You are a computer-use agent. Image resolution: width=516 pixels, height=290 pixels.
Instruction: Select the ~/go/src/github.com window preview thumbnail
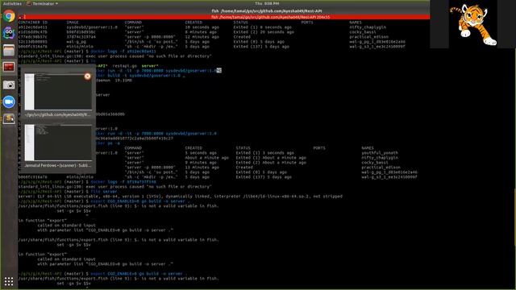click(58, 91)
